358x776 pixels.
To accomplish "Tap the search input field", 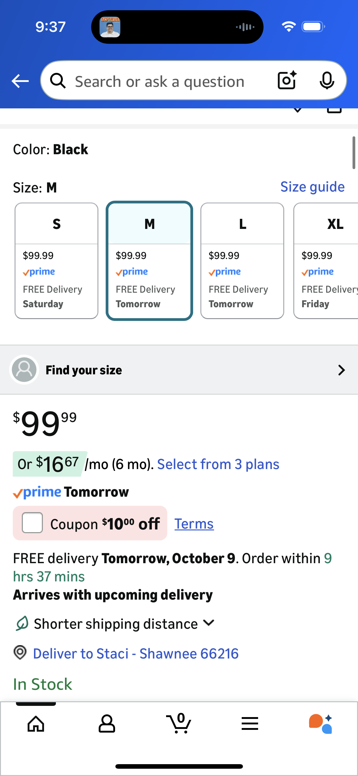I will click(160, 81).
